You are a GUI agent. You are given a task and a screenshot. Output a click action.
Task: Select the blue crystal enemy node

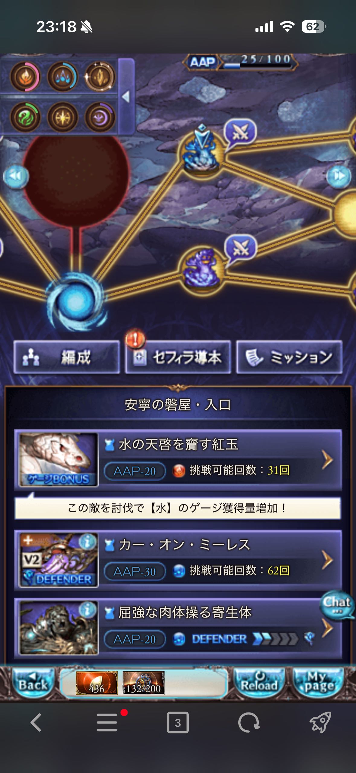click(x=201, y=152)
